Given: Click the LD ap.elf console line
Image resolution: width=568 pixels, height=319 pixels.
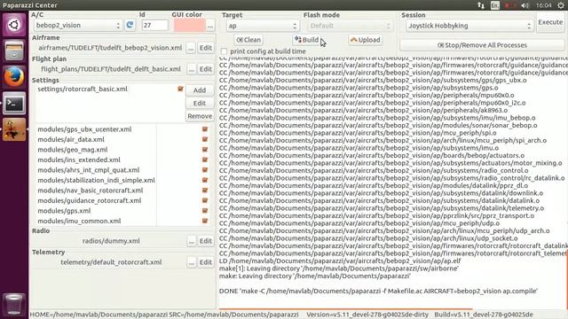Looking at the screenshot, I should [x=340, y=261].
